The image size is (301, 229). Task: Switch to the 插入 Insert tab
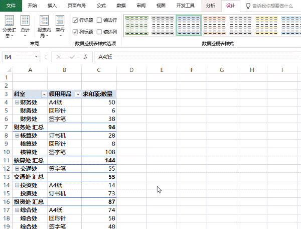[x=52, y=6]
